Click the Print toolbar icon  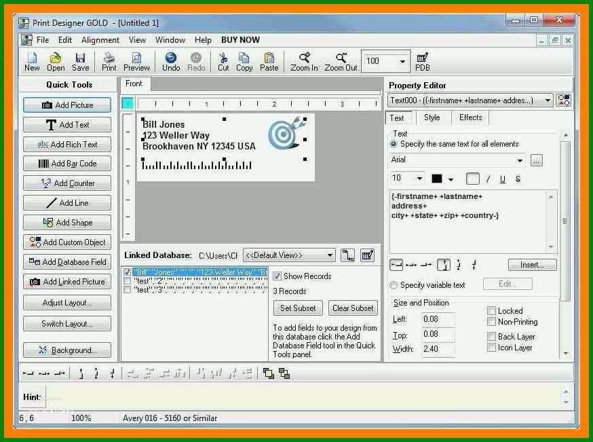(x=109, y=62)
